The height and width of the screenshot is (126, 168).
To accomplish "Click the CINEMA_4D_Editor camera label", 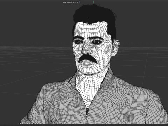I will [x=71, y=2].
